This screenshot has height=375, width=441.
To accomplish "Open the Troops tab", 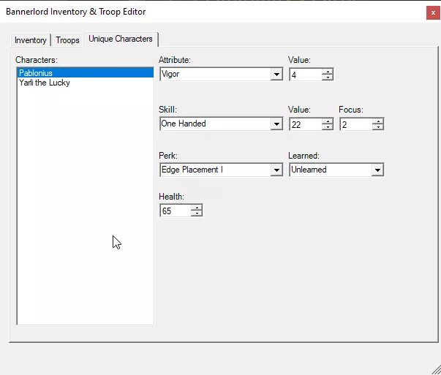I will click(x=67, y=40).
